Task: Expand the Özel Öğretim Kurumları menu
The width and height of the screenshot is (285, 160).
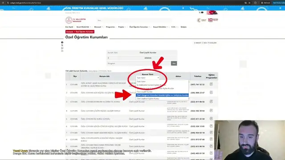Action: [x=139, y=27]
